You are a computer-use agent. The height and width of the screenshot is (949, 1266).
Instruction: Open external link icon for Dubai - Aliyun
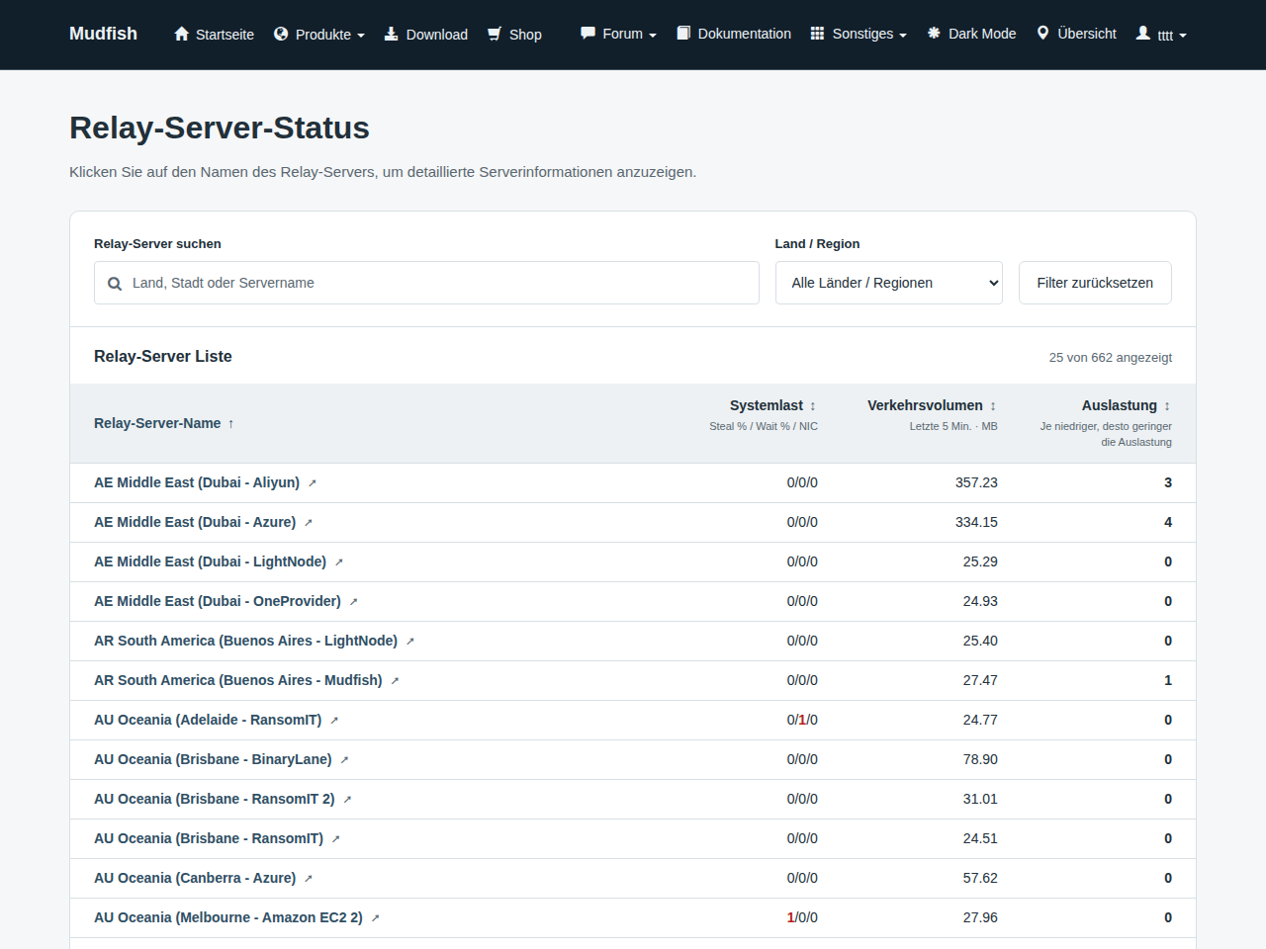(x=313, y=483)
